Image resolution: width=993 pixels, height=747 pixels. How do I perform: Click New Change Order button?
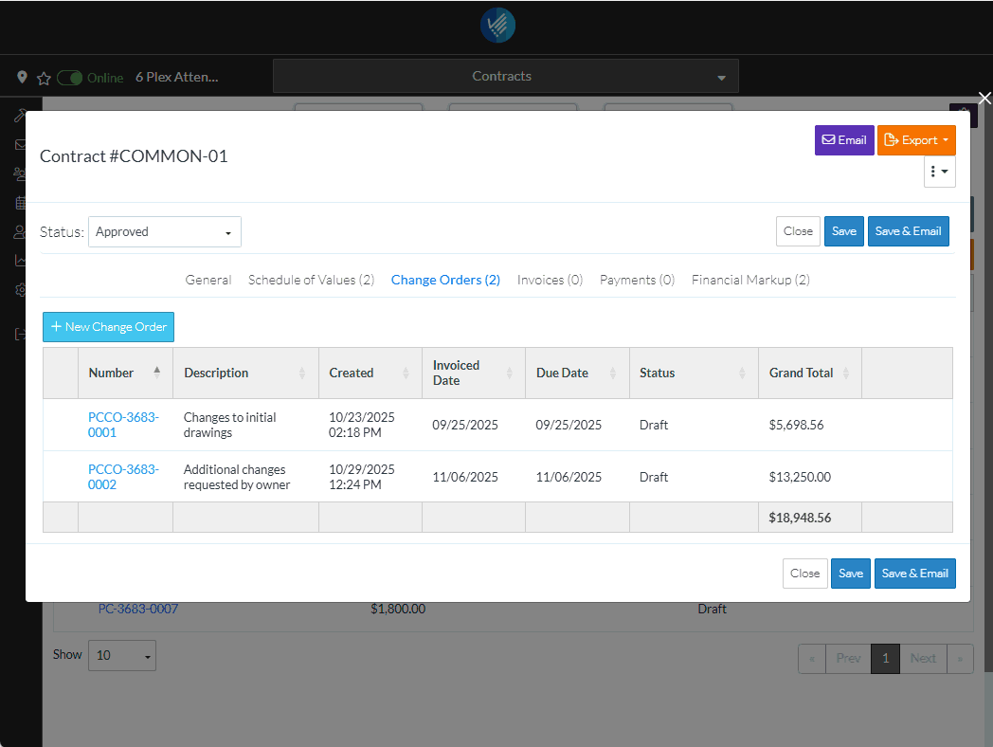[x=108, y=327]
